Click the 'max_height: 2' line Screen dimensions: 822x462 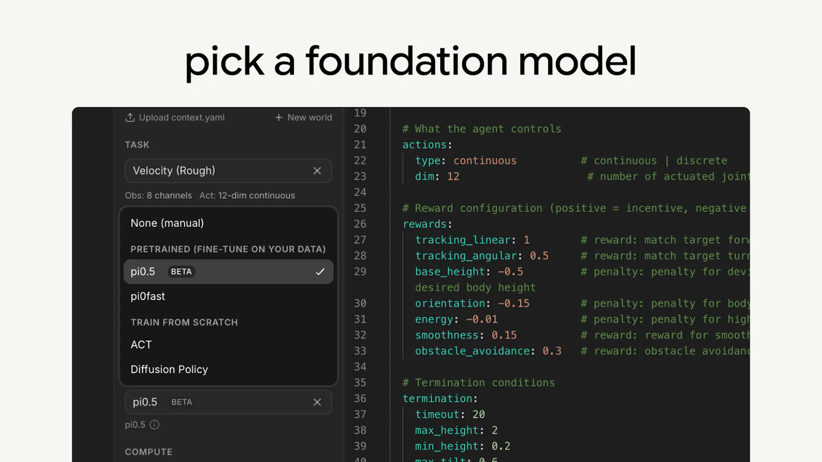(x=456, y=430)
